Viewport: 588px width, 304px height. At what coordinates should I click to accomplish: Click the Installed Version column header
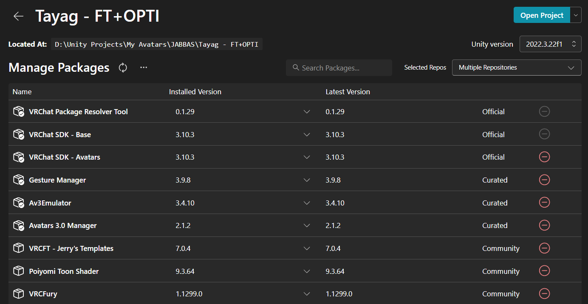coord(195,92)
